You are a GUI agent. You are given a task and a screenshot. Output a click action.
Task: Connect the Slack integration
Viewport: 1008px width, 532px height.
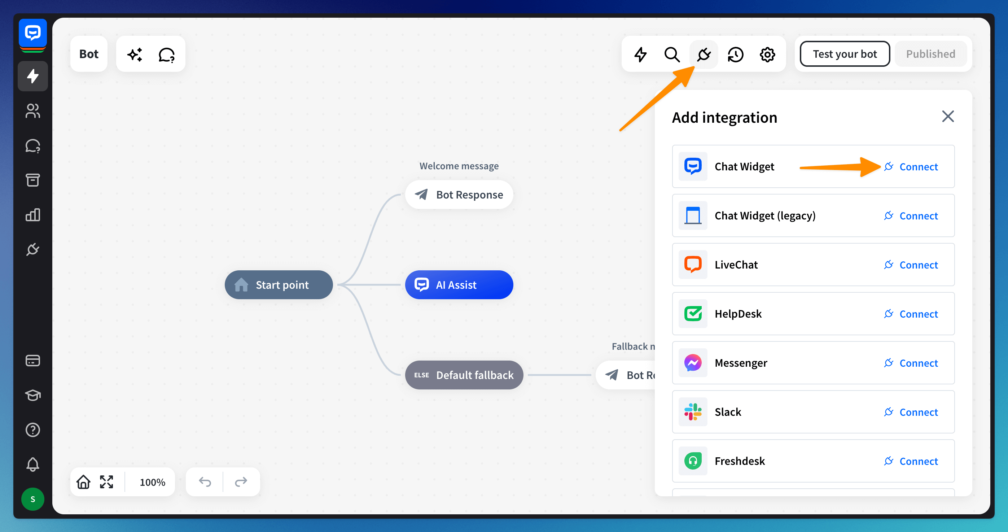[911, 412]
